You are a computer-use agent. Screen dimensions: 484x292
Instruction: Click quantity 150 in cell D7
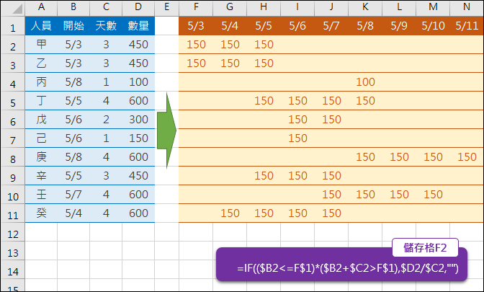coord(138,138)
